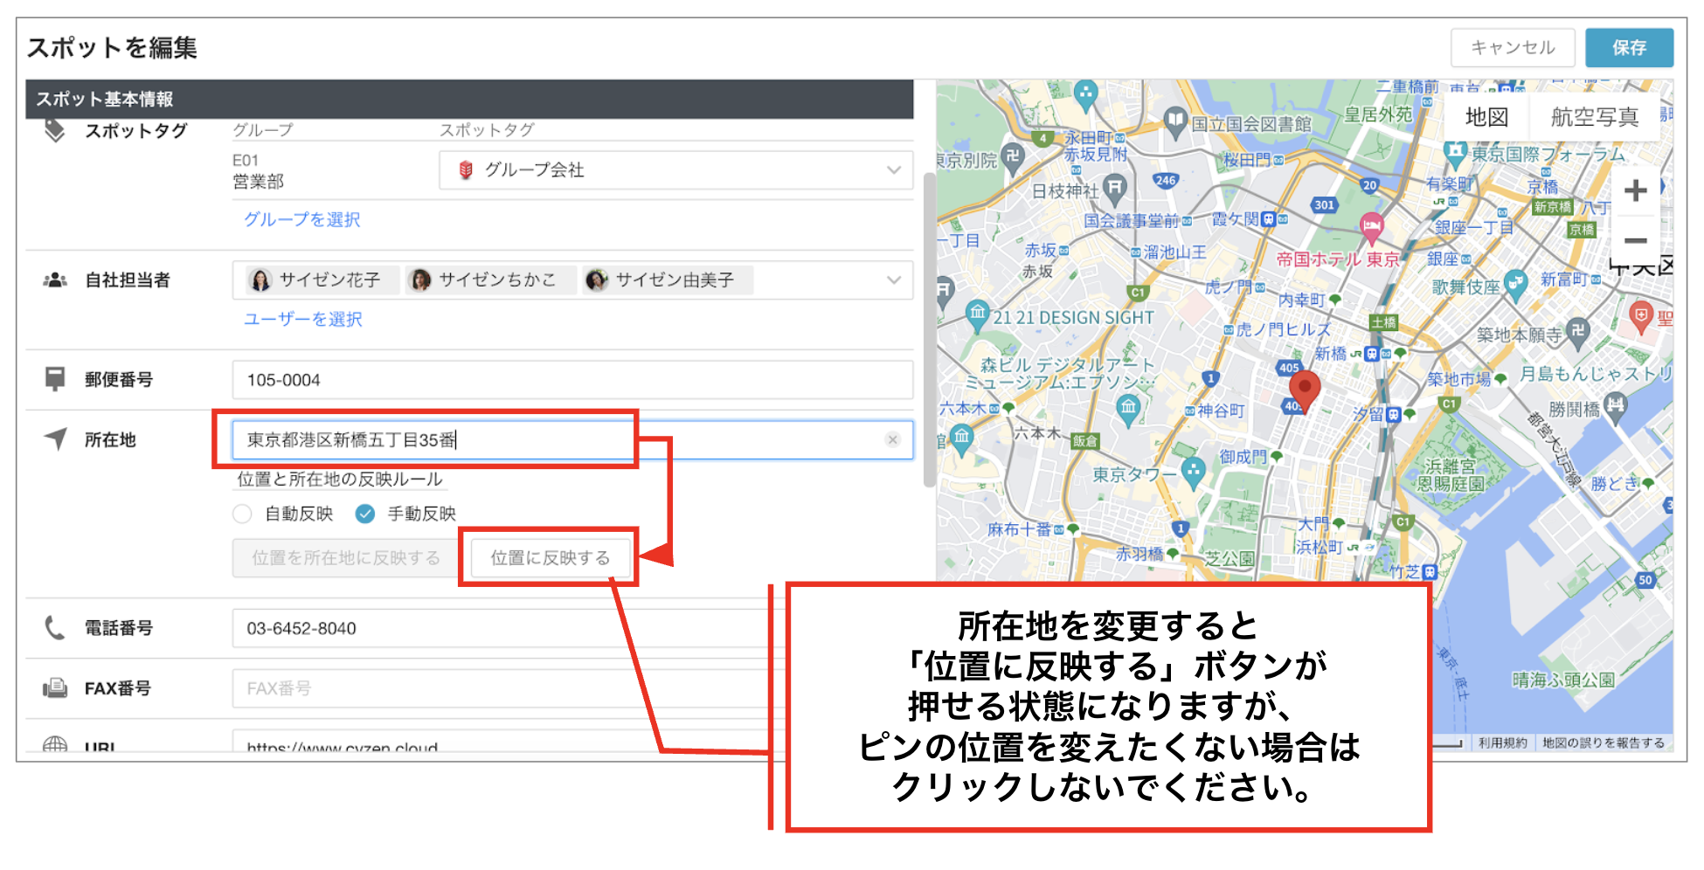Click the 営業部 group name text
1704x870 pixels.
click(x=258, y=182)
